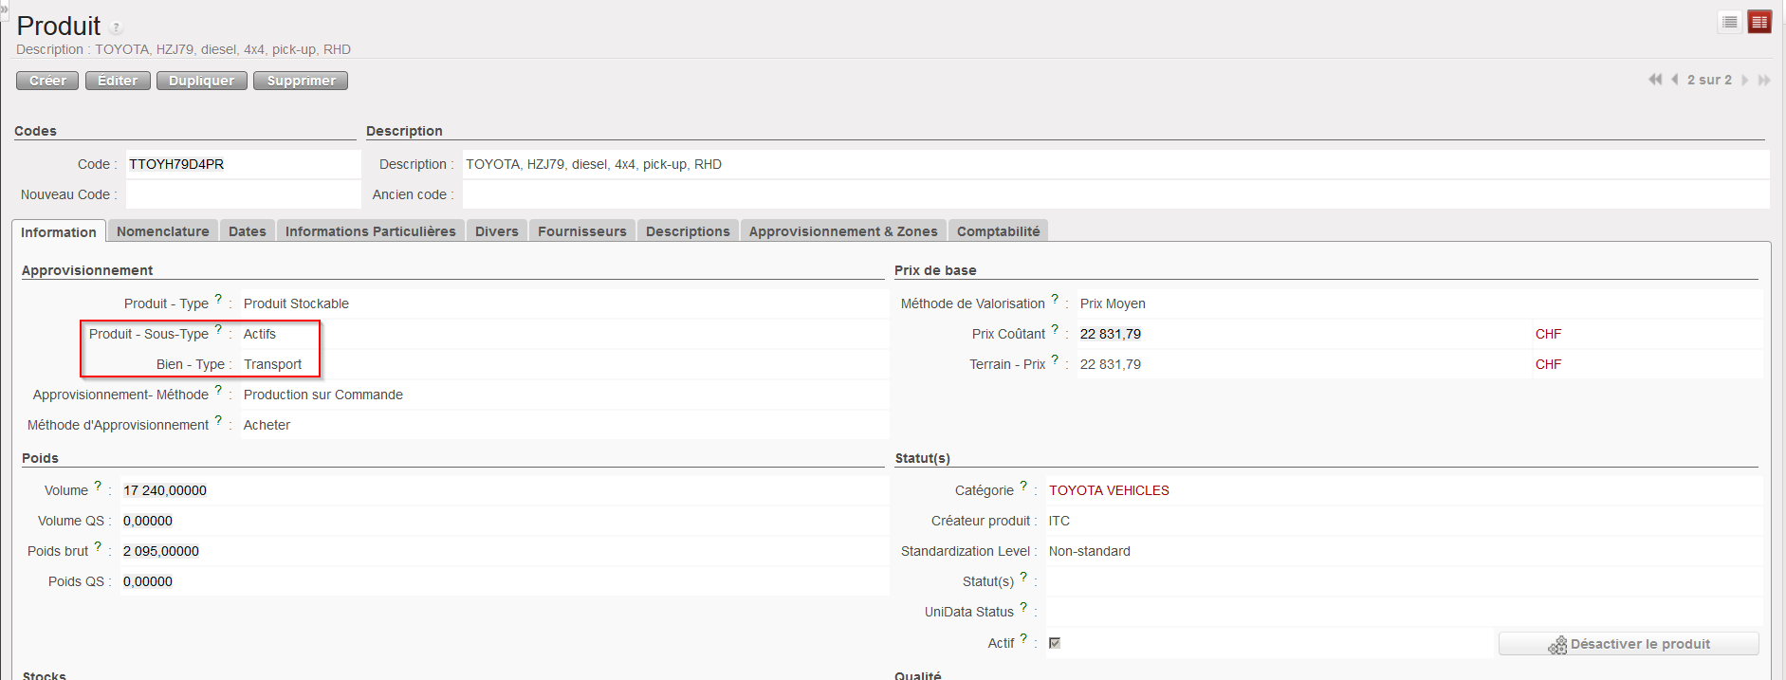1786x680 pixels.
Task: Show help tooltip for Catégorie field
Action: coord(1023,486)
